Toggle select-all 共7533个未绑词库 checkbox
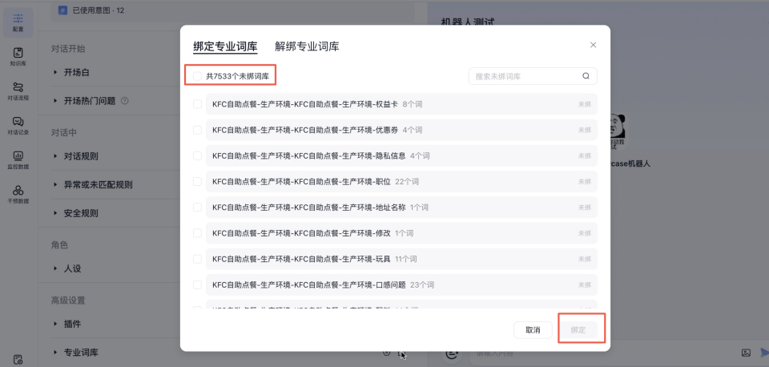 [x=197, y=76]
